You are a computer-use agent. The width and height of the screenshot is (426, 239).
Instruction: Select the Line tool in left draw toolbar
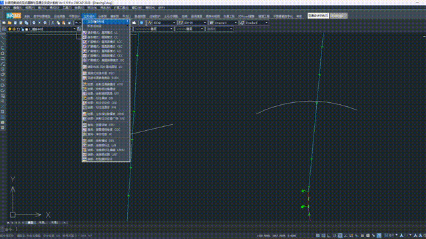tap(3, 37)
